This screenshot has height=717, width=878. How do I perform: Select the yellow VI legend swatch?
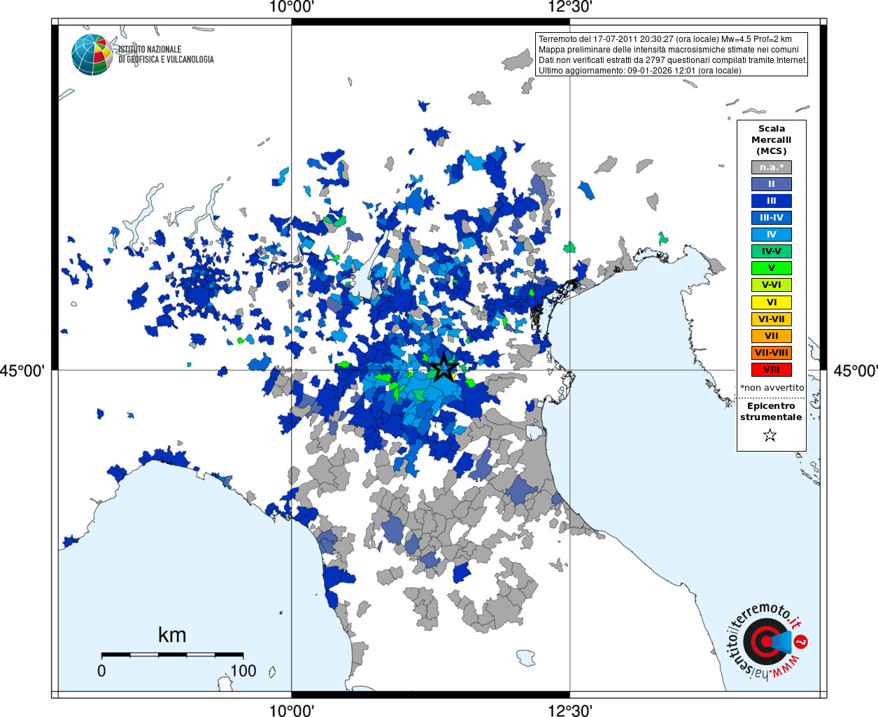771,302
